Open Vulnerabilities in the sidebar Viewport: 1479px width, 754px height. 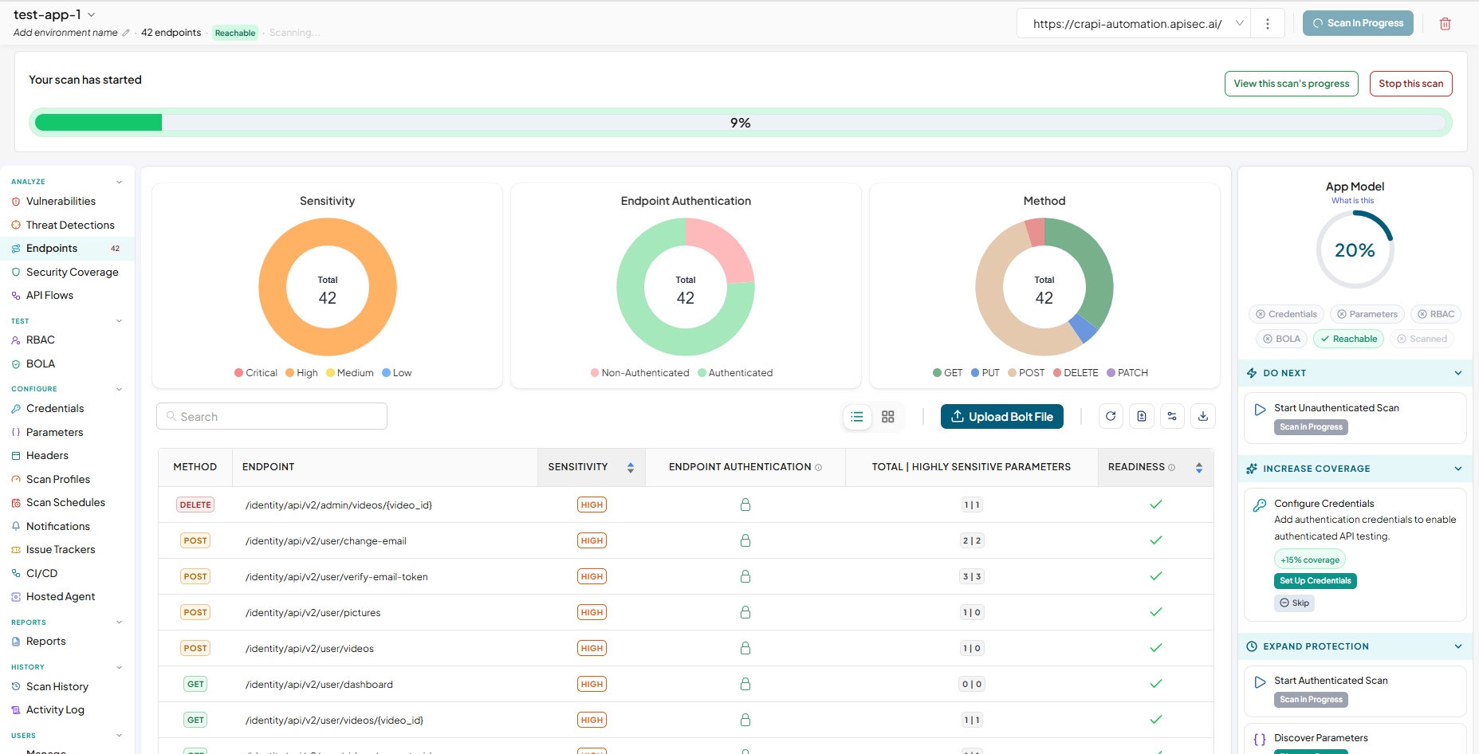click(61, 202)
